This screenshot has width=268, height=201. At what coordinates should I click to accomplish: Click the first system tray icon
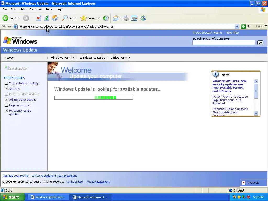(234, 197)
